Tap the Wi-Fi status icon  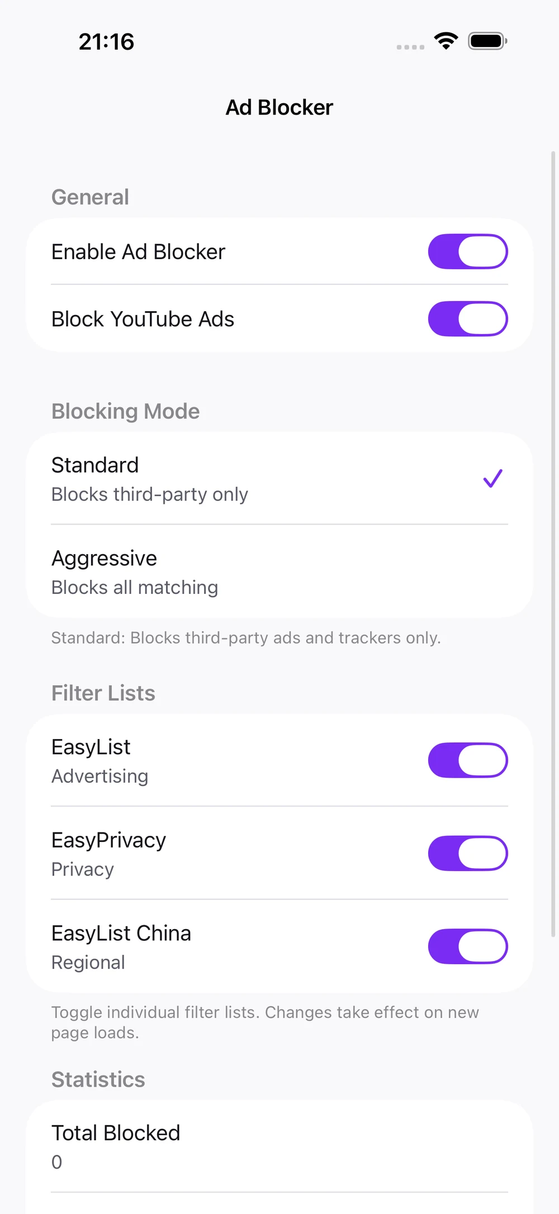coord(446,41)
